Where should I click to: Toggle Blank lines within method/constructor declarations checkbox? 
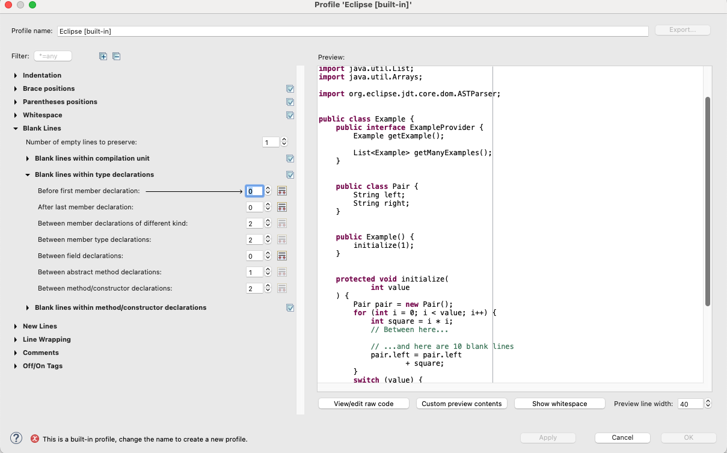[x=290, y=308]
